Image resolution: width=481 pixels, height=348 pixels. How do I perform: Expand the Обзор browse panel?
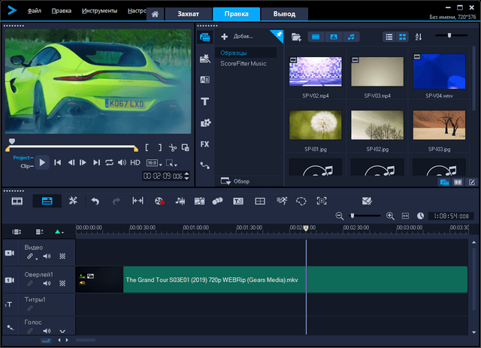point(234,181)
